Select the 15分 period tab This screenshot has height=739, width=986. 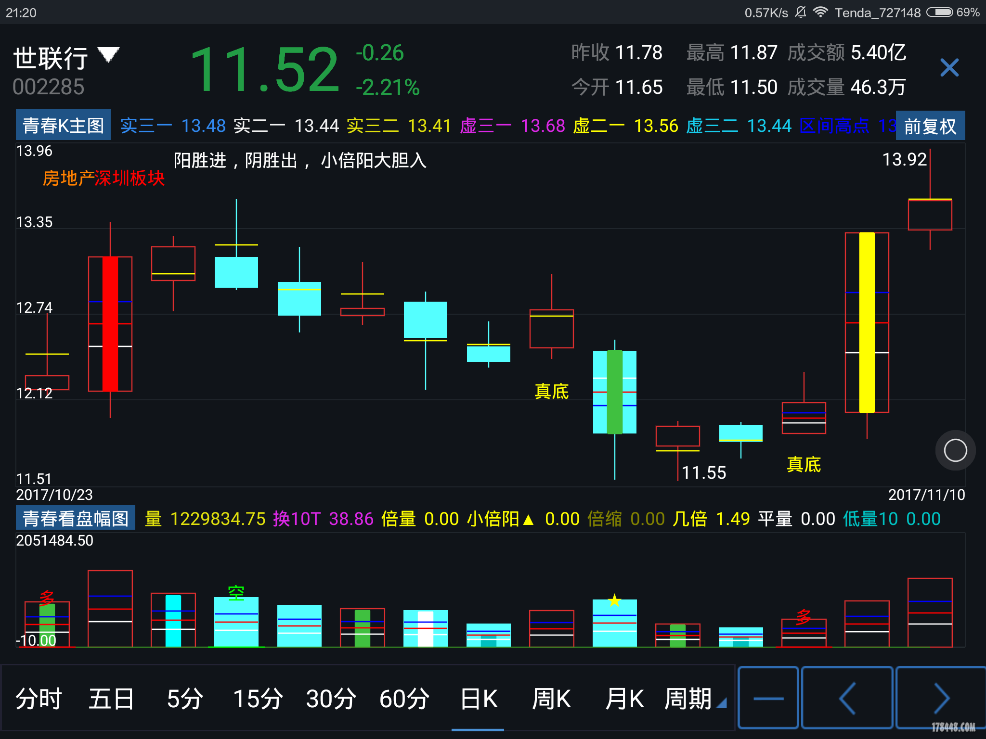[x=258, y=699]
